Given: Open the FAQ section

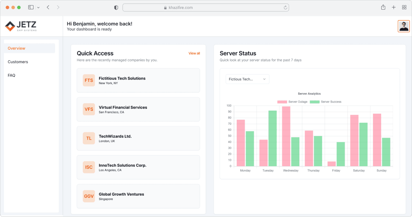Looking at the screenshot, I should [11, 75].
